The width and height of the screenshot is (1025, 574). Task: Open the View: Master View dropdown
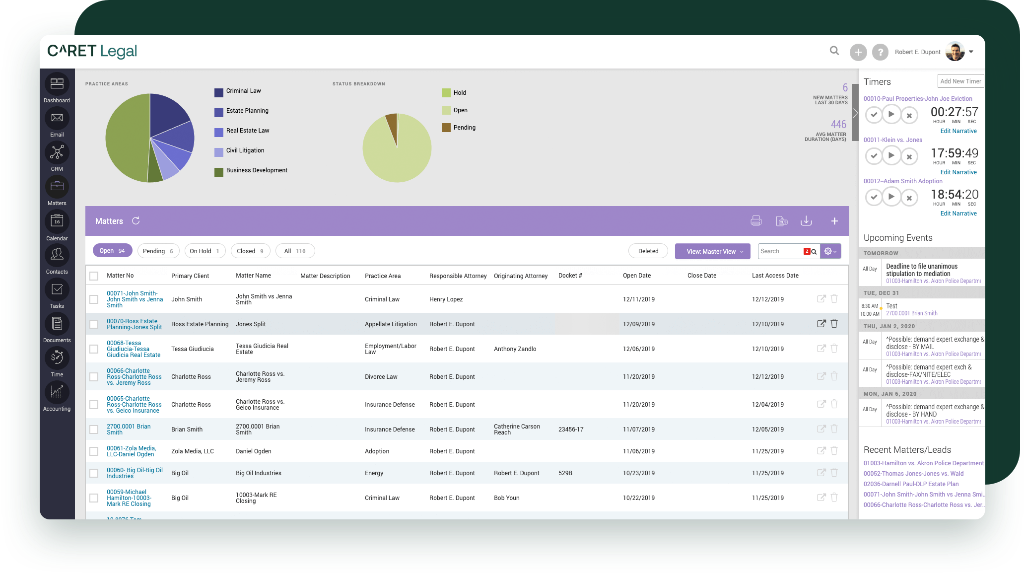714,251
